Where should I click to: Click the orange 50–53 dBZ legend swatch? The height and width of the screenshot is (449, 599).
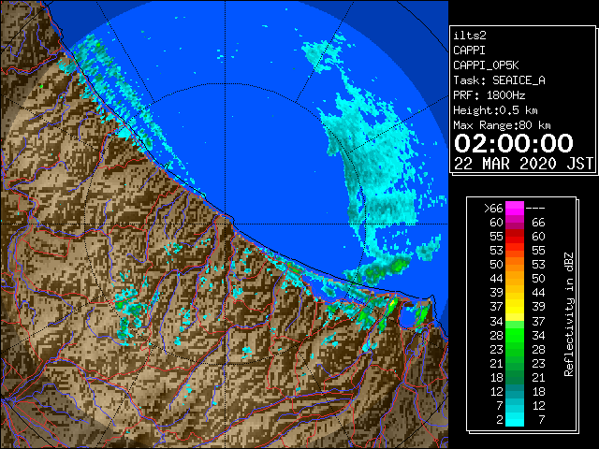(515, 264)
